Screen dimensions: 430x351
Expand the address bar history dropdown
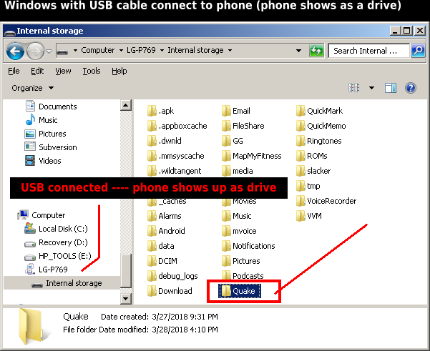tap(301, 51)
